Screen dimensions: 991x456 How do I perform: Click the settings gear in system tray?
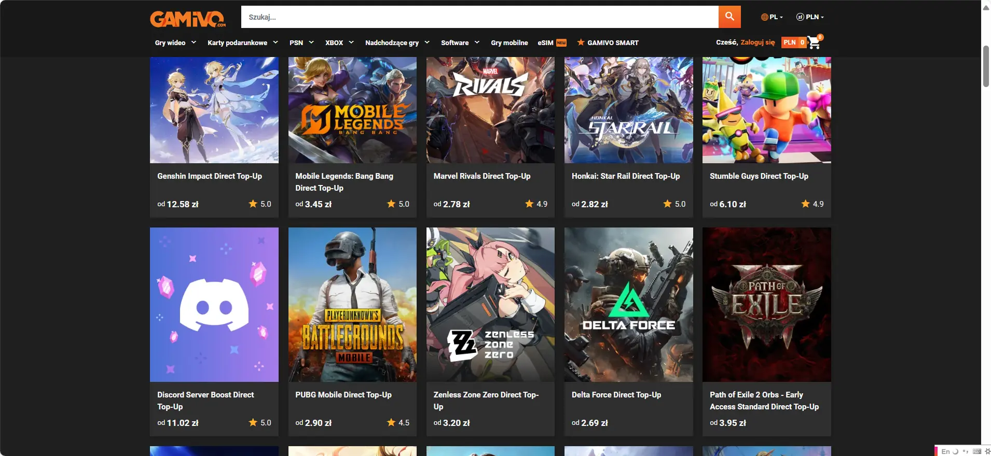pos(987,451)
